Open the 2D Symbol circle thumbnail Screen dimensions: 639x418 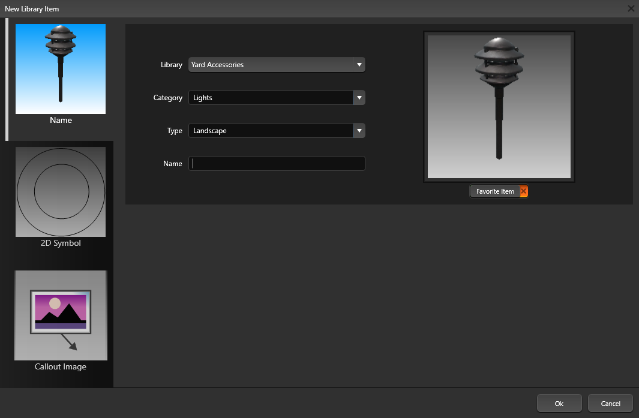61,192
